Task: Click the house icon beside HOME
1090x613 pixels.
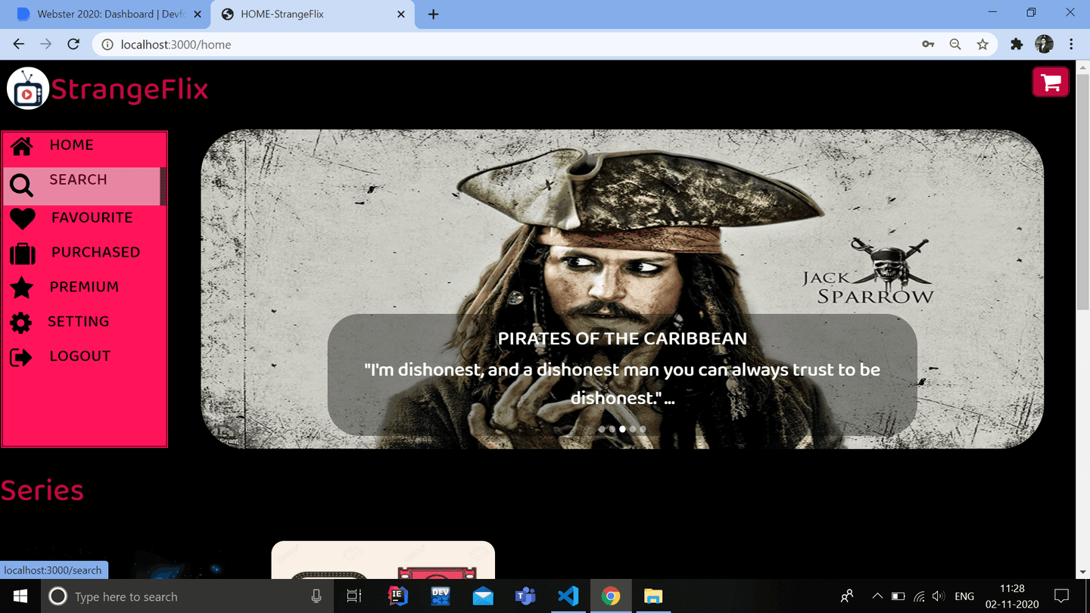Action: (22, 146)
